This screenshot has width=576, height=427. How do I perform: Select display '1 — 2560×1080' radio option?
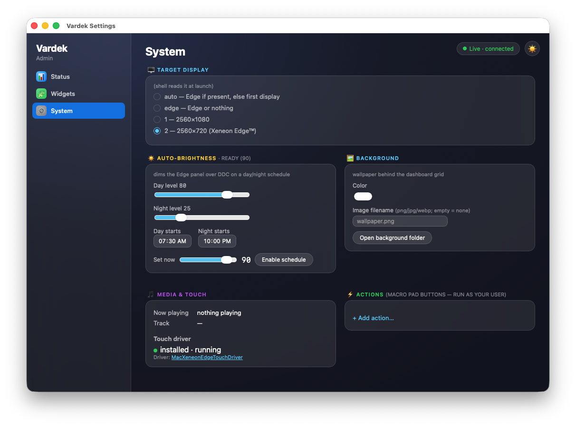(x=157, y=119)
